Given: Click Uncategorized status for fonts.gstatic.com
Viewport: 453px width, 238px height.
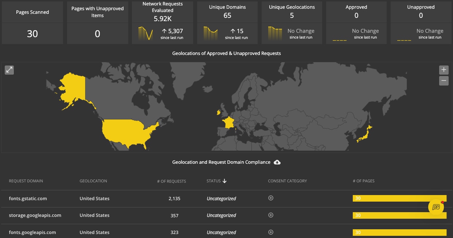Looking at the screenshot, I should [221, 198].
